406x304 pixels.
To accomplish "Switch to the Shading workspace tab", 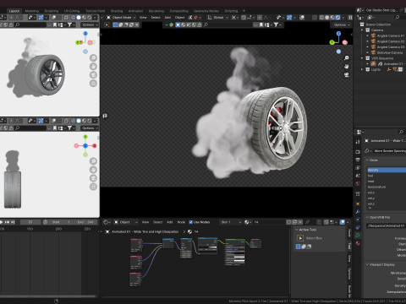I will tap(117, 11).
